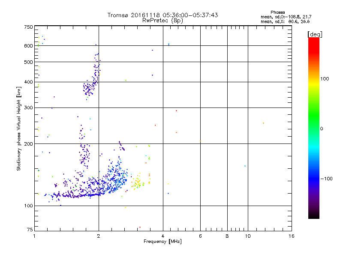Click the y-axis label "Stationary phase Virtual Height [km]"
The image size is (343, 257).
19,129
